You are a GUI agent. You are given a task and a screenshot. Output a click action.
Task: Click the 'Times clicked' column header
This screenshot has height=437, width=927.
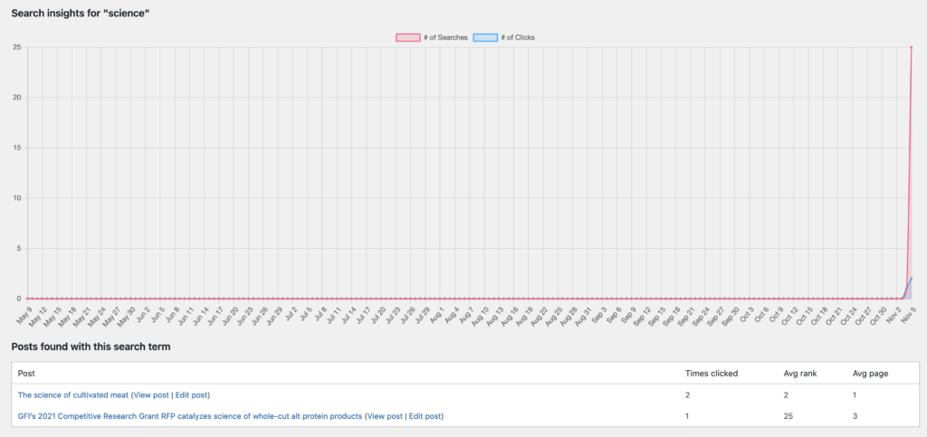click(712, 373)
